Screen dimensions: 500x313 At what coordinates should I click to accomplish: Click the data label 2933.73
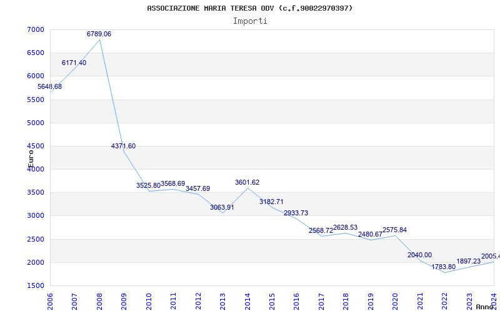296,213
